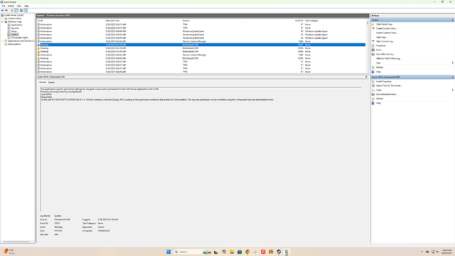Collapse the System section in Actions pane
The width and height of the screenshot is (455, 256).
tap(452, 20)
